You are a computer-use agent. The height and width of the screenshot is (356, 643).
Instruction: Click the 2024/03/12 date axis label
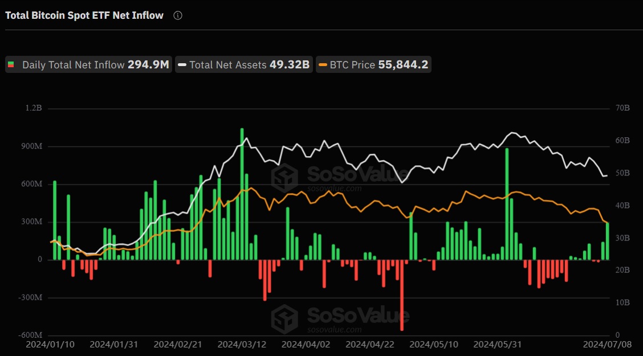pyautogui.click(x=242, y=345)
